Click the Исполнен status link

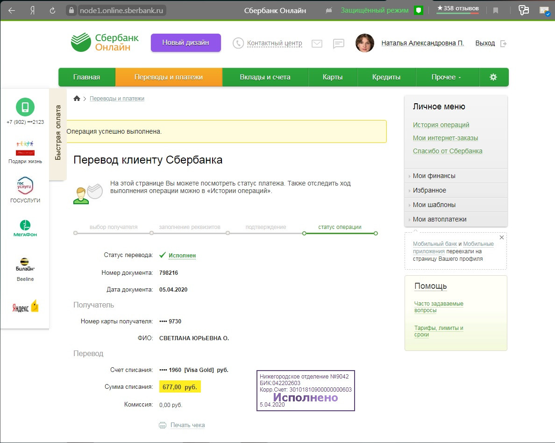(x=182, y=255)
